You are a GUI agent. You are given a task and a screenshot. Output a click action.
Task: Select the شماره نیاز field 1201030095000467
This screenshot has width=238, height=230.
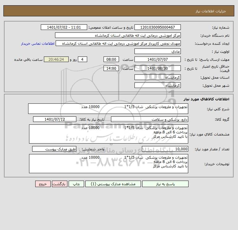158,27
